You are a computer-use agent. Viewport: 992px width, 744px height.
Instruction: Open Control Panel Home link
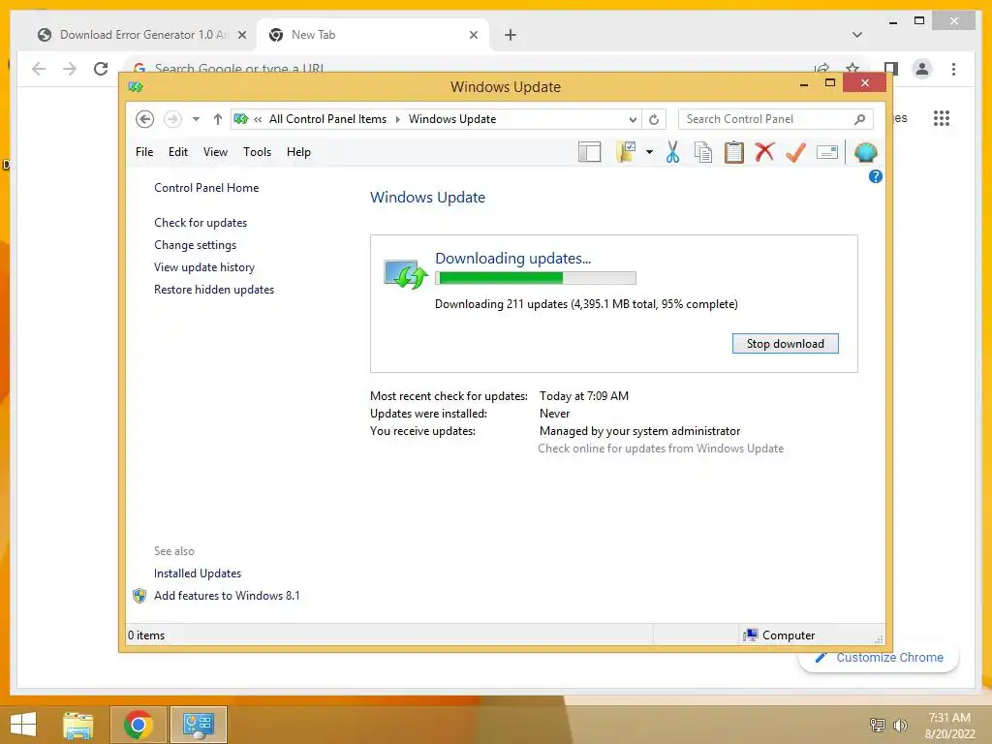pyautogui.click(x=206, y=188)
